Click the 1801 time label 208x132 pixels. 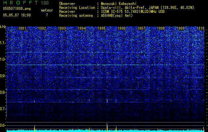(x=22, y=28)
